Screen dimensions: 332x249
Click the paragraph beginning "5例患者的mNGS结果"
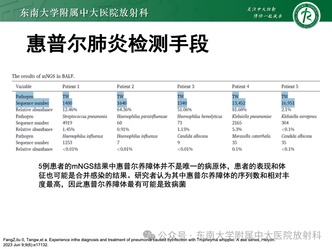[x=164, y=175]
